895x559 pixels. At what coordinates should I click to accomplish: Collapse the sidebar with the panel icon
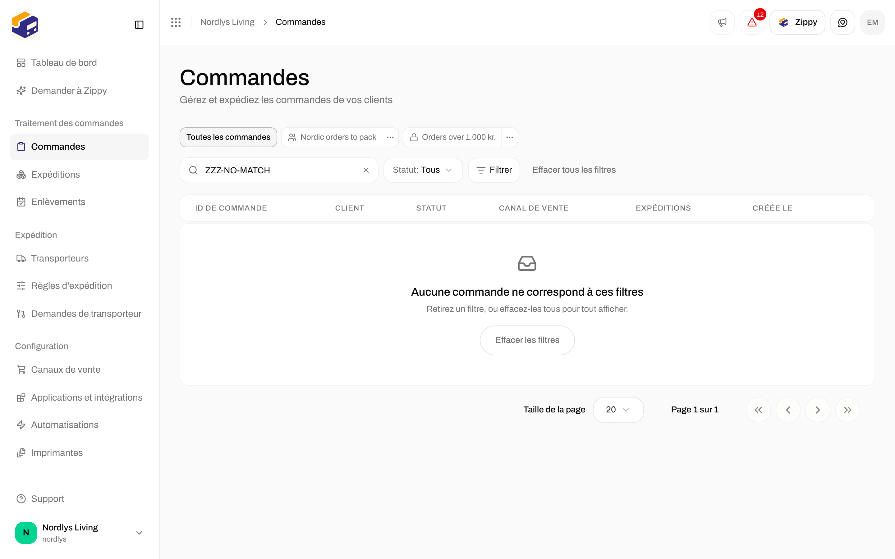139,25
